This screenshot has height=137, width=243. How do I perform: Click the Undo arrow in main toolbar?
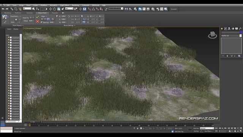pos(3,9)
